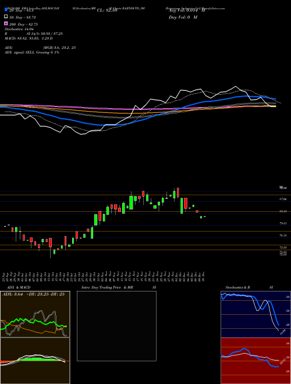Open the red RSI chart panel
Viewport: 291px width, 384px height.
click(255, 361)
